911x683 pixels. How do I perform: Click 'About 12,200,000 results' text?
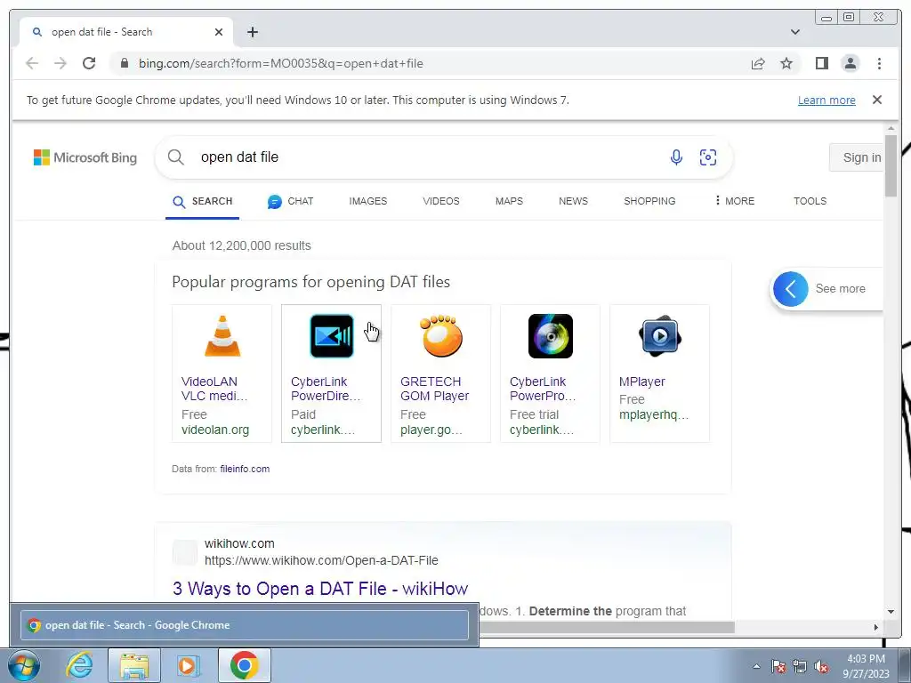(242, 245)
